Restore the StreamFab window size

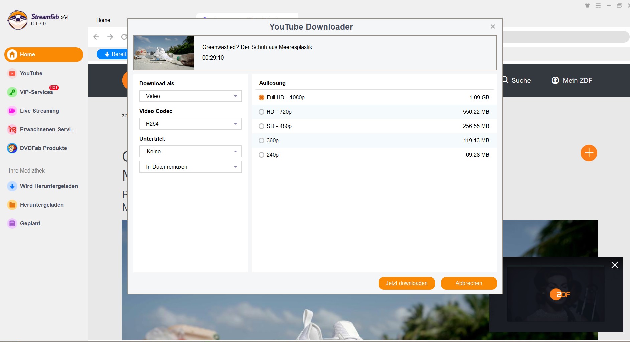619,6
